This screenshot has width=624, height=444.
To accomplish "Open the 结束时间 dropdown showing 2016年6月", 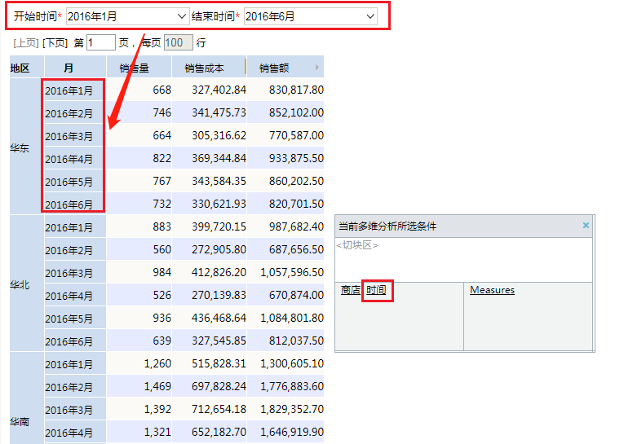I will [311, 16].
